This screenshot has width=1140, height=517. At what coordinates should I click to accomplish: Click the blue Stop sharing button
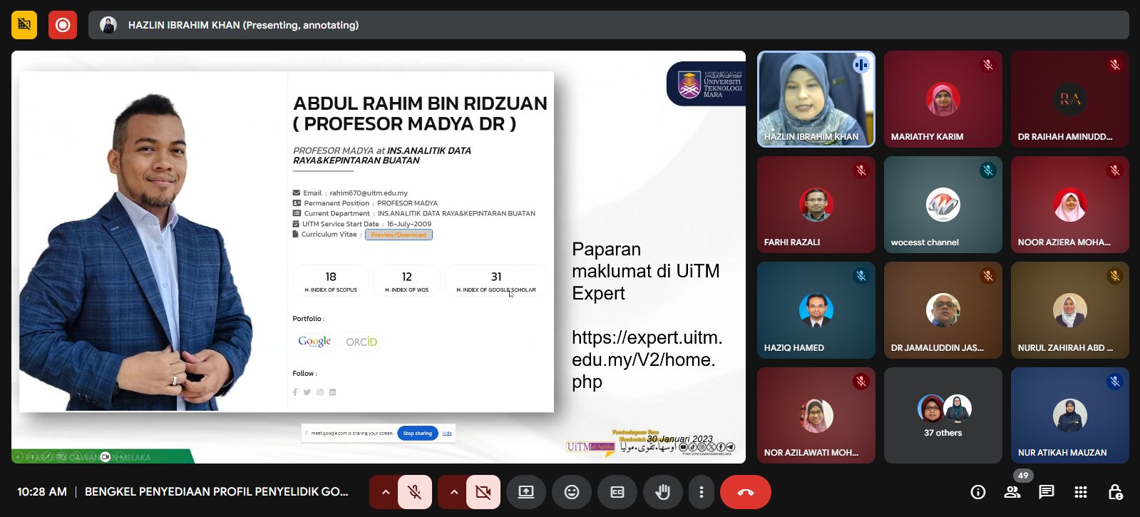point(417,433)
